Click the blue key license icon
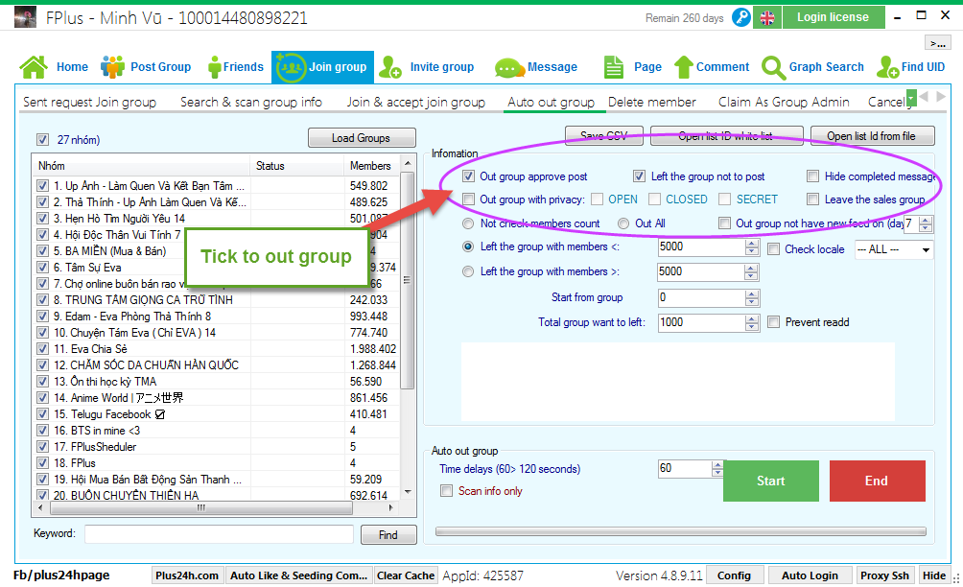This screenshot has width=963, height=587. click(x=741, y=17)
